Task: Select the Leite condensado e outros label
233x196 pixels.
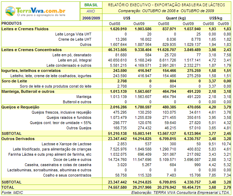Action: (69, 65)
